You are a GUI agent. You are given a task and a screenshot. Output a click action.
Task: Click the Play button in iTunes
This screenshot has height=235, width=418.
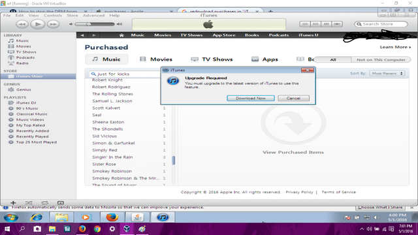tap(38, 24)
